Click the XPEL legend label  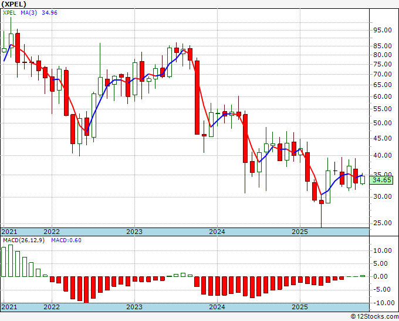[9, 13]
